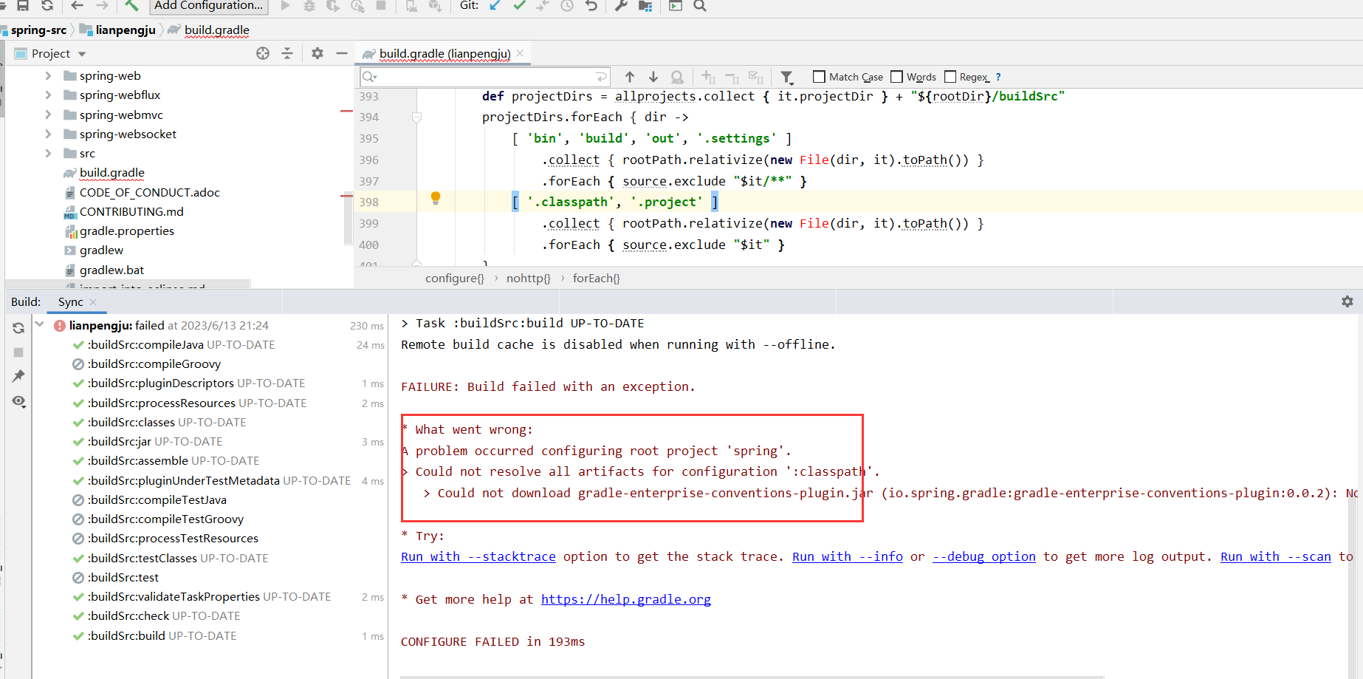Expand the src folder
Screen dimensions: 1363x679
(48, 153)
